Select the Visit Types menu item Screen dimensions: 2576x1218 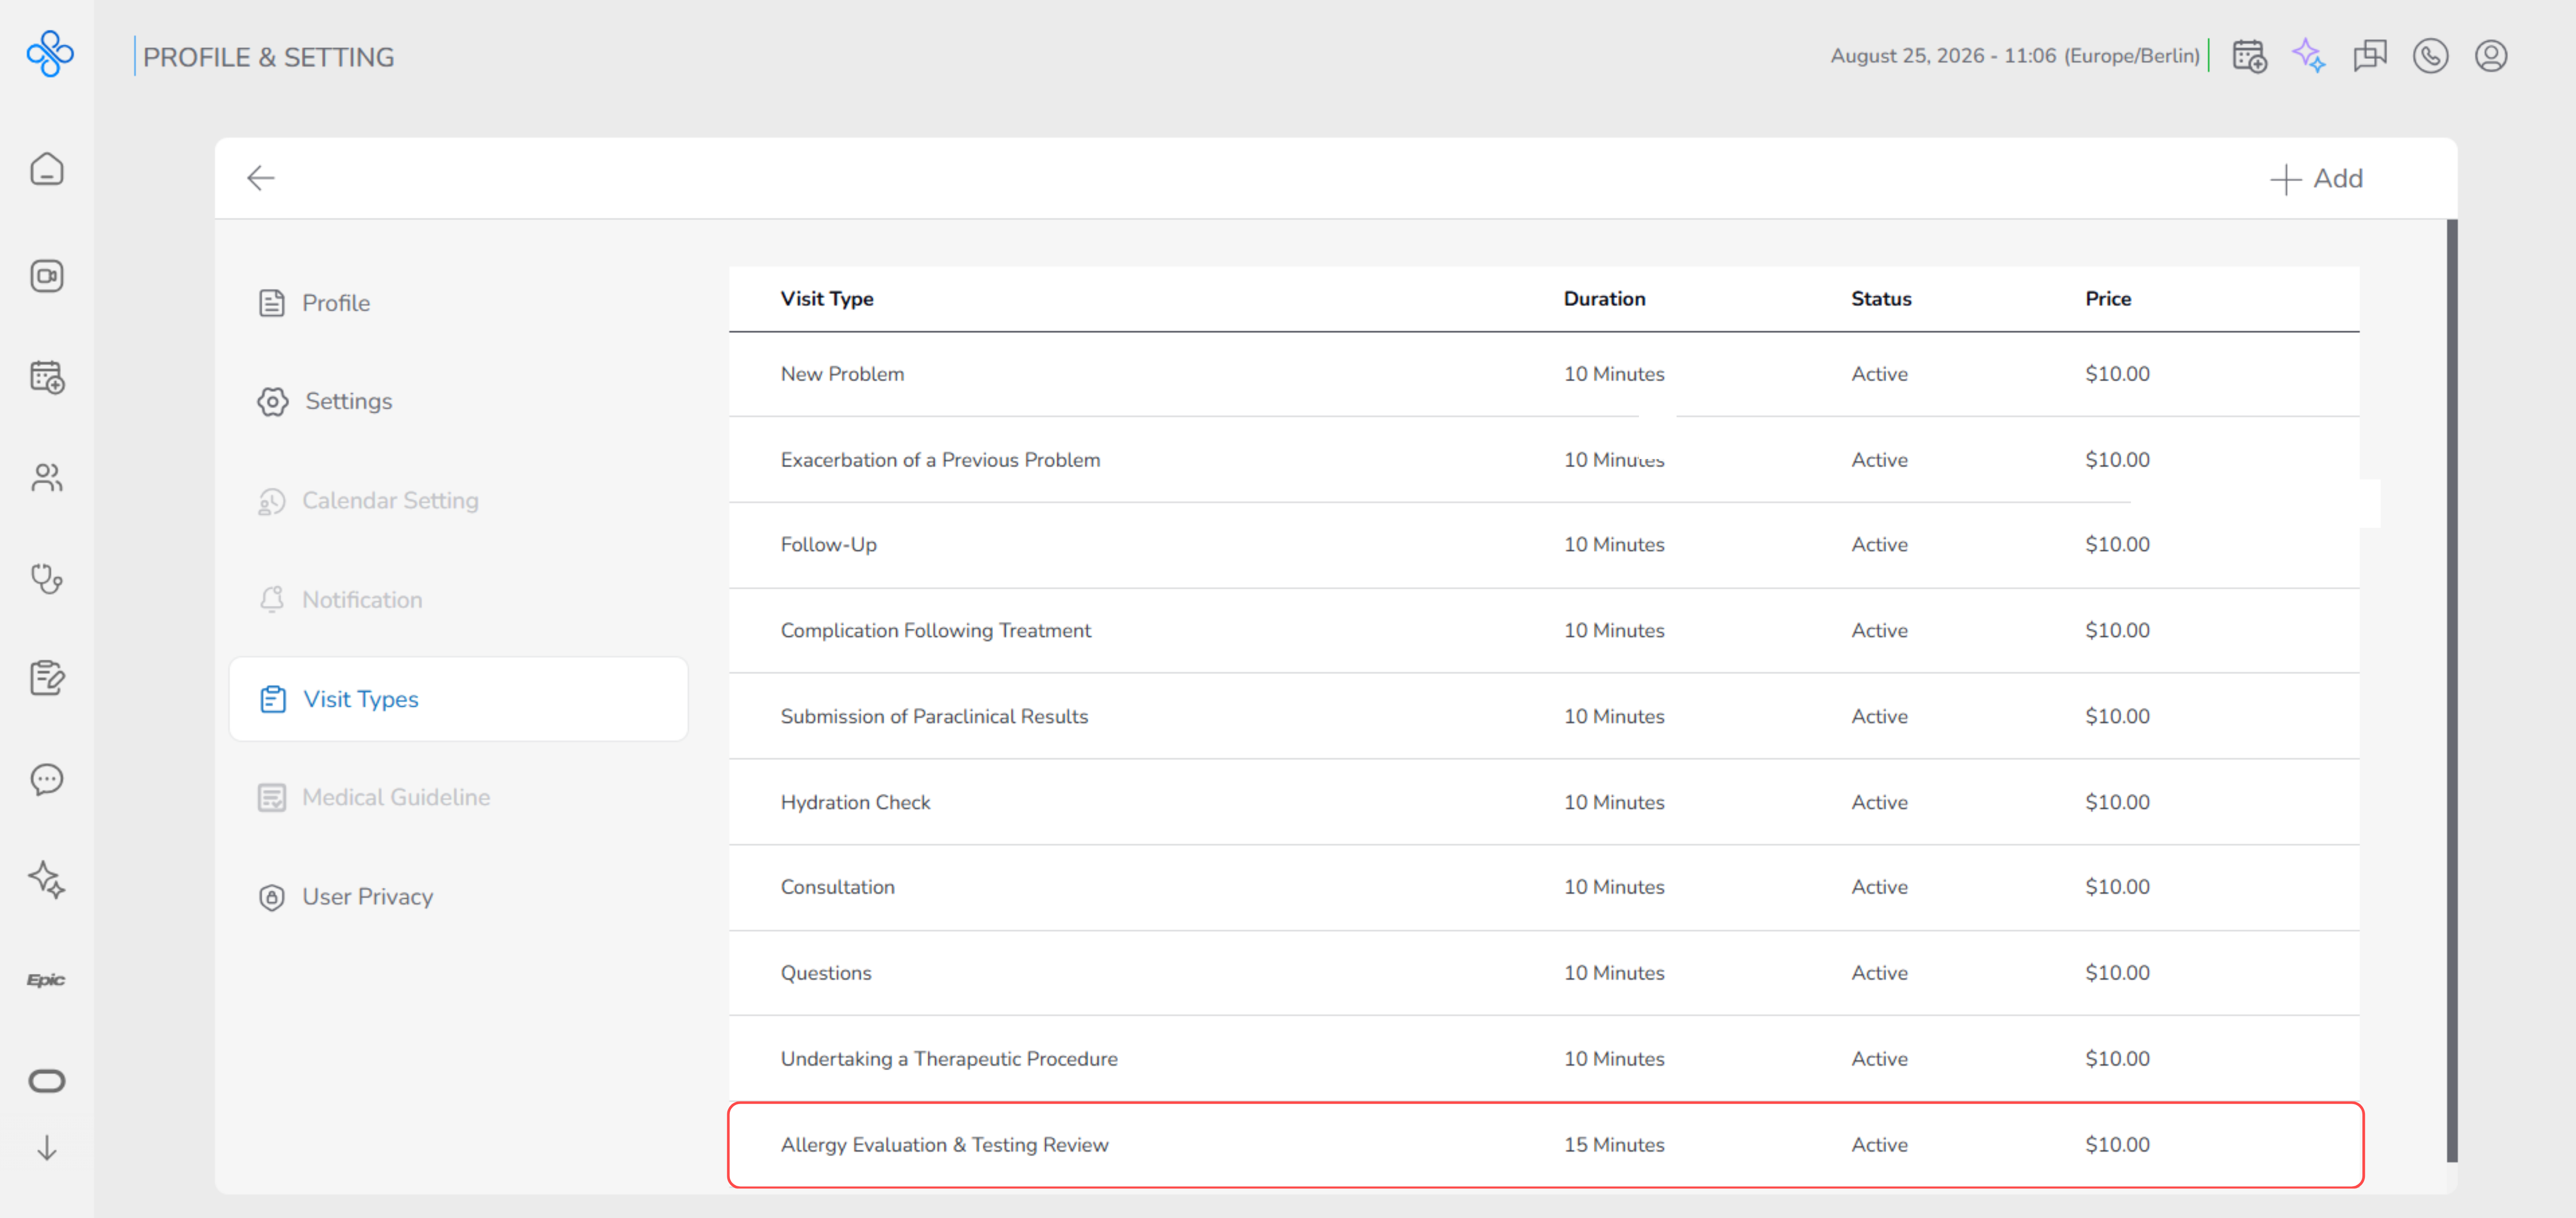459,699
